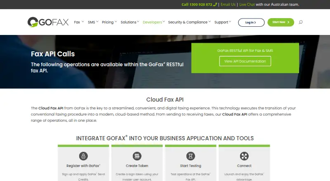Click 'Create a login token' description text

(137, 177)
